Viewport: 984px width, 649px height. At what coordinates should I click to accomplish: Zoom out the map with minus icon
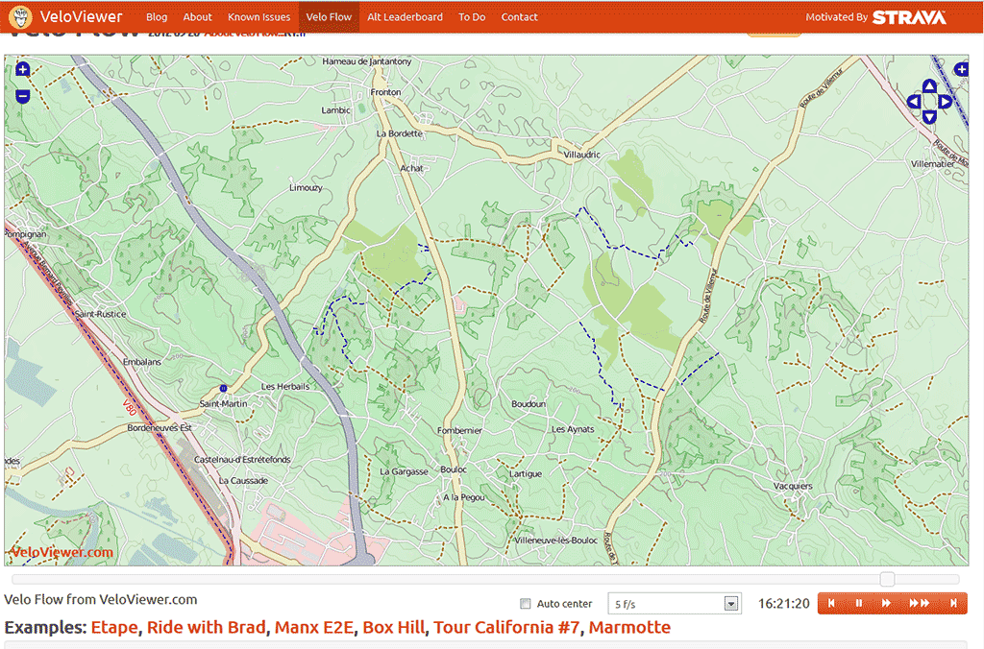[23, 96]
